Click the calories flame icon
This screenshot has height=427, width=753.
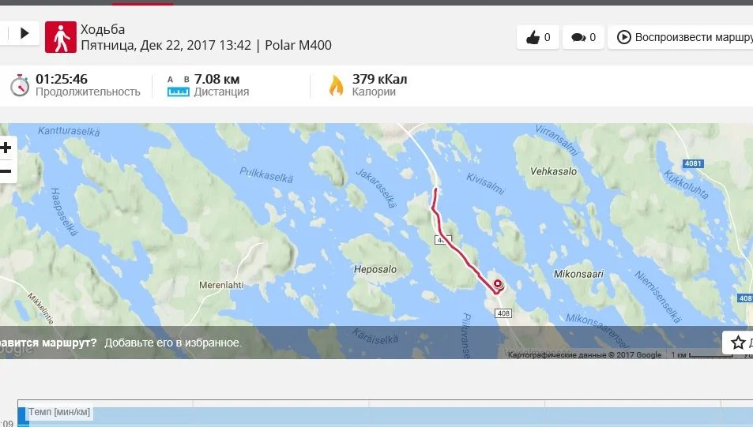336,85
